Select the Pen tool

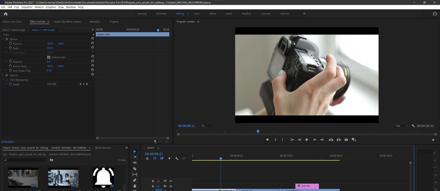[x=135, y=180]
